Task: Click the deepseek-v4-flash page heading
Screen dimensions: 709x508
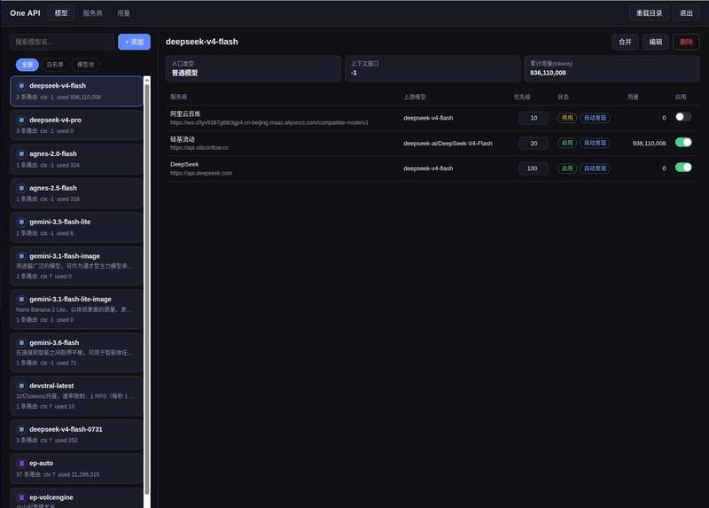Action: (202, 42)
